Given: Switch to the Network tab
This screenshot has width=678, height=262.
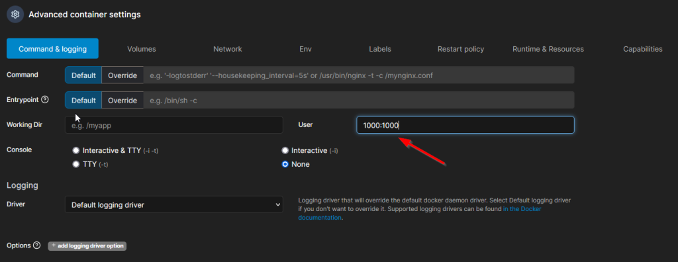Looking at the screenshot, I should coord(228,49).
